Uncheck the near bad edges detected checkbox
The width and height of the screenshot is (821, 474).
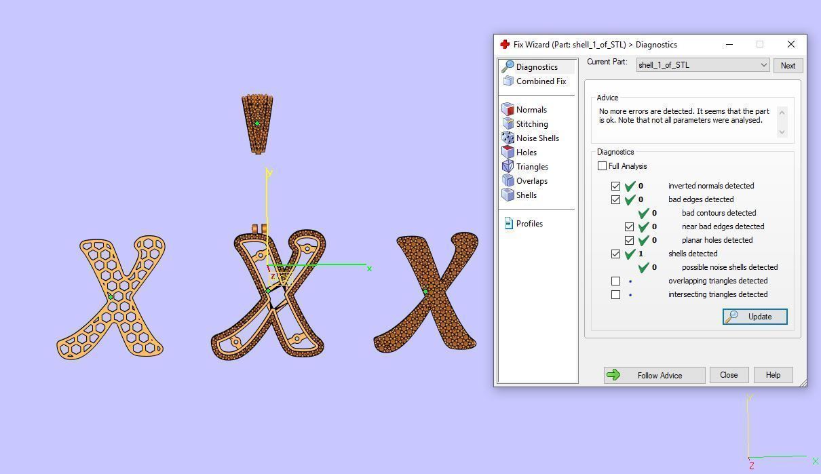coord(629,226)
